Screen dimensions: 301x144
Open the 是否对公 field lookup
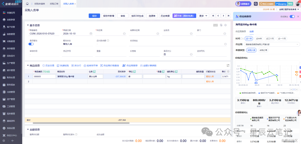point(191,54)
